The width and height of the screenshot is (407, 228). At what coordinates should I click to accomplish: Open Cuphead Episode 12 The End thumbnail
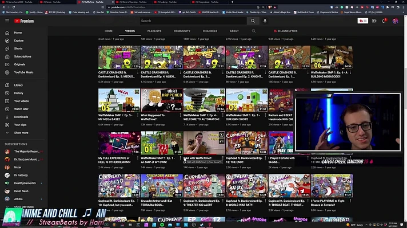[x=246, y=143]
